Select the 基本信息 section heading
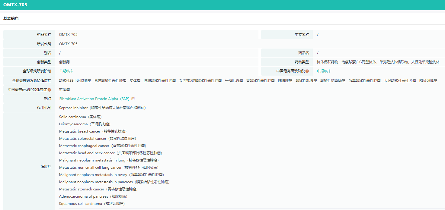This screenshot has width=445, height=210. click(11, 19)
